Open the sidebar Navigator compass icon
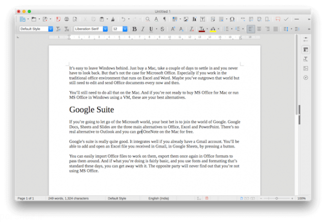The image size is (326, 222). pyautogui.click(x=305, y=78)
